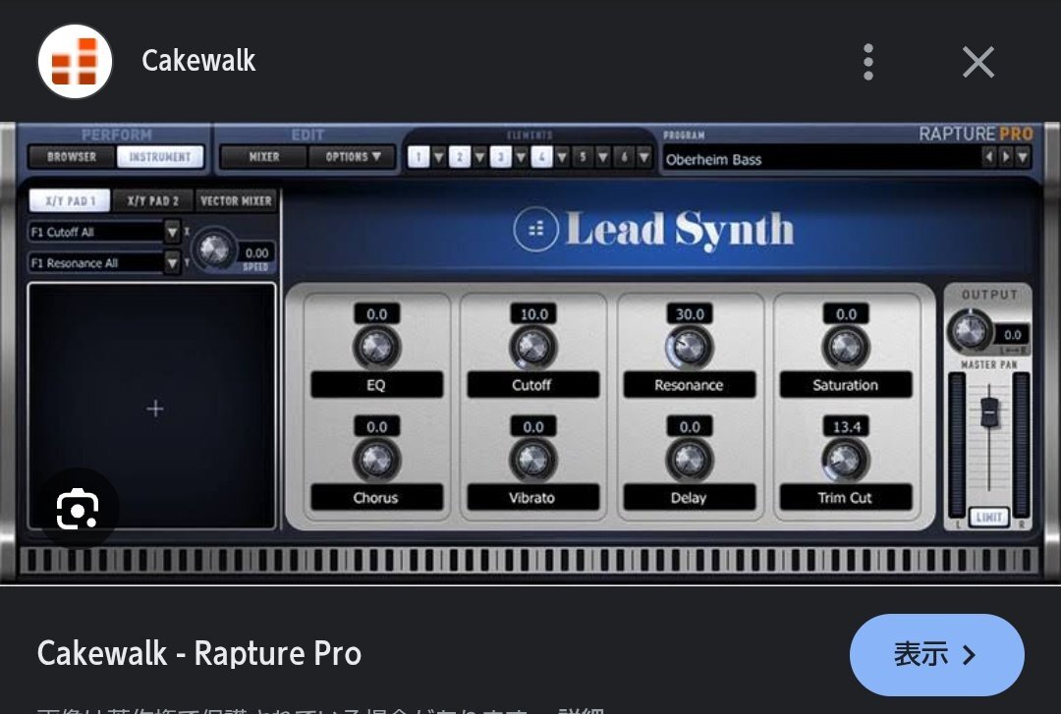
Task: Click the Vibrato value 0.0 readout
Action: click(533, 426)
